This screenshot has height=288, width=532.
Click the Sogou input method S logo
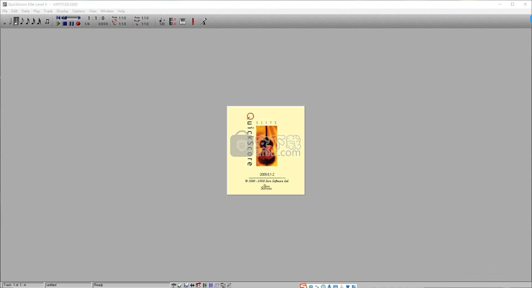pos(303,286)
